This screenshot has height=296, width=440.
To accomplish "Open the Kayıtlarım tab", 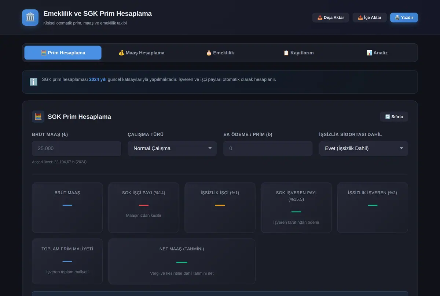I will [298, 53].
